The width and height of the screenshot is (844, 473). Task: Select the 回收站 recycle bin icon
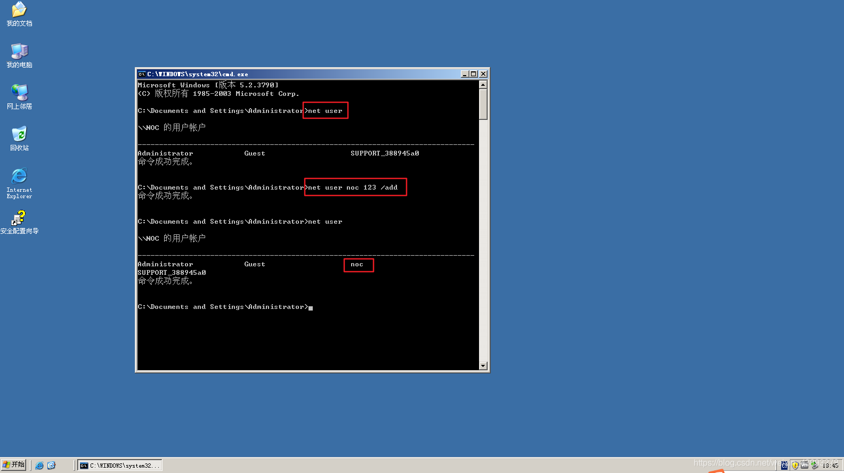19,138
